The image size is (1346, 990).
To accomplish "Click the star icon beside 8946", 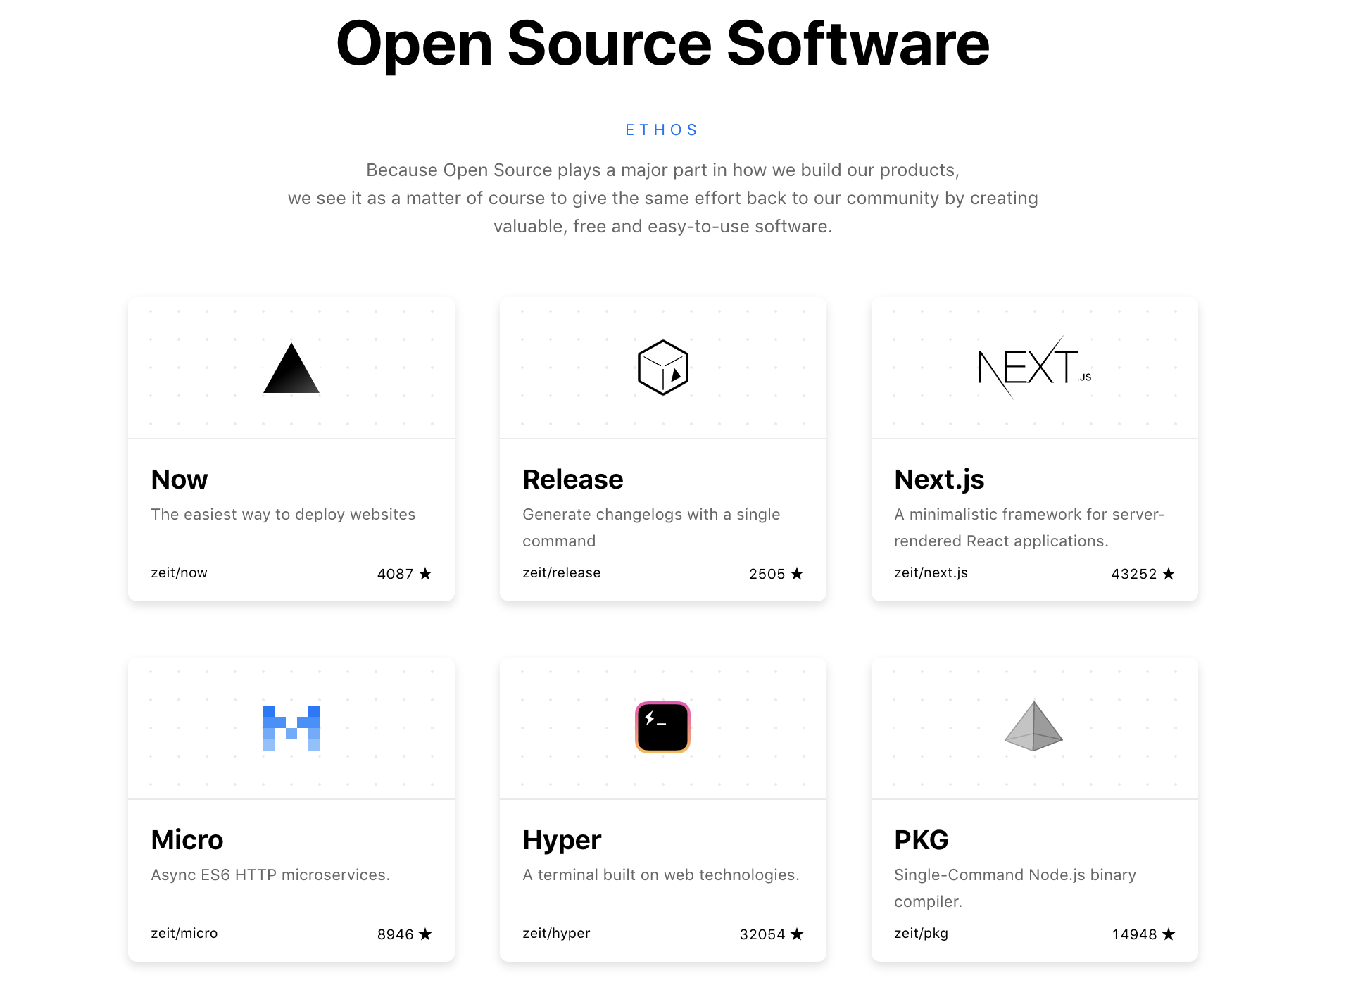I will (x=425, y=934).
